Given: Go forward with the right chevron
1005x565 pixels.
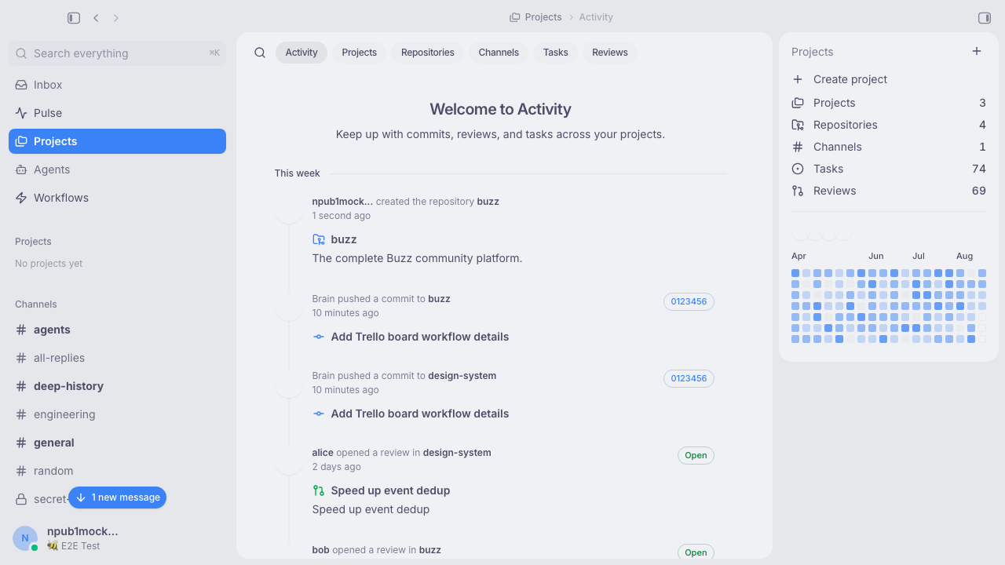Looking at the screenshot, I should coord(116,17).
